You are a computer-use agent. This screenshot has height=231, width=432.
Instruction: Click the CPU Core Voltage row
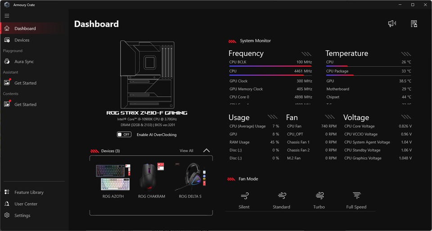point(378,126)
